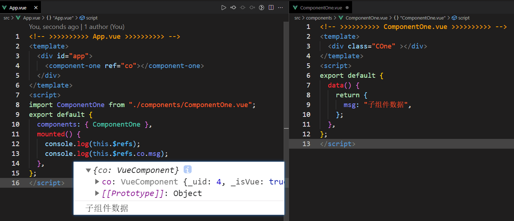Click src in the App.vue breadcrumb
The image size is (514, 221).
click(7, 18)
